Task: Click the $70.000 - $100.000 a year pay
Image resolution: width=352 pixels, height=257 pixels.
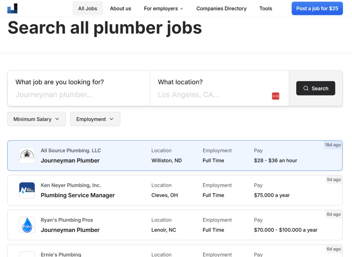Action: [x=286, y=230]
